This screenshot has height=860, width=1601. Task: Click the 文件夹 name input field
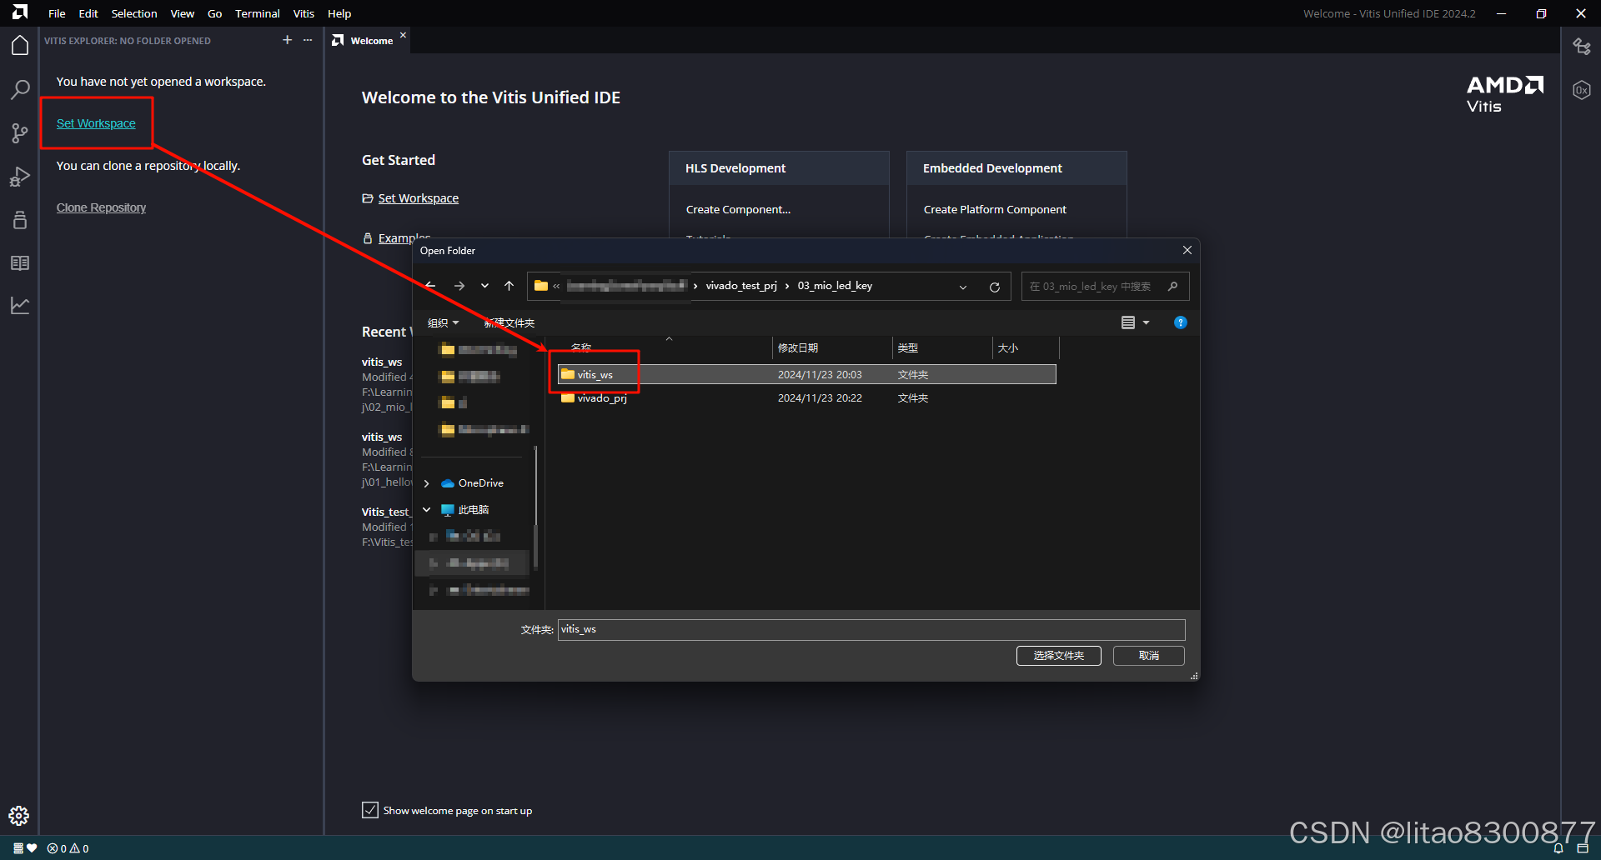tap(871, 629)
